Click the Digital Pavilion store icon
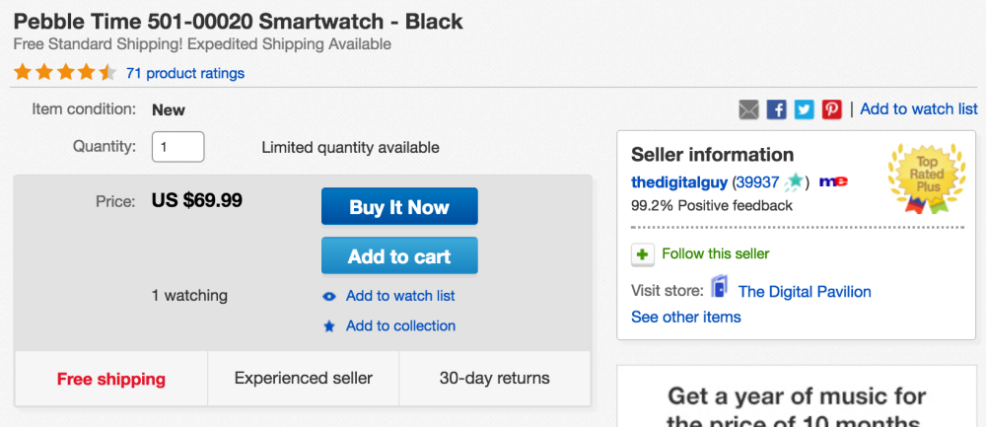This screenshot has width=986, height=427. [x=720, y=289]
